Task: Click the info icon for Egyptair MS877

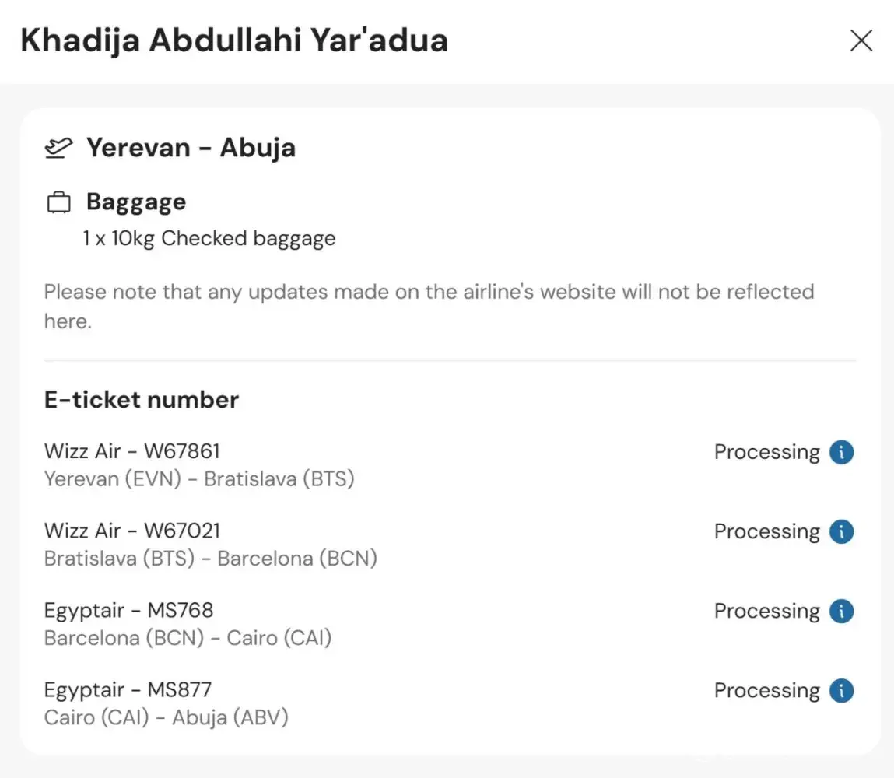Action: pos(841,690)
